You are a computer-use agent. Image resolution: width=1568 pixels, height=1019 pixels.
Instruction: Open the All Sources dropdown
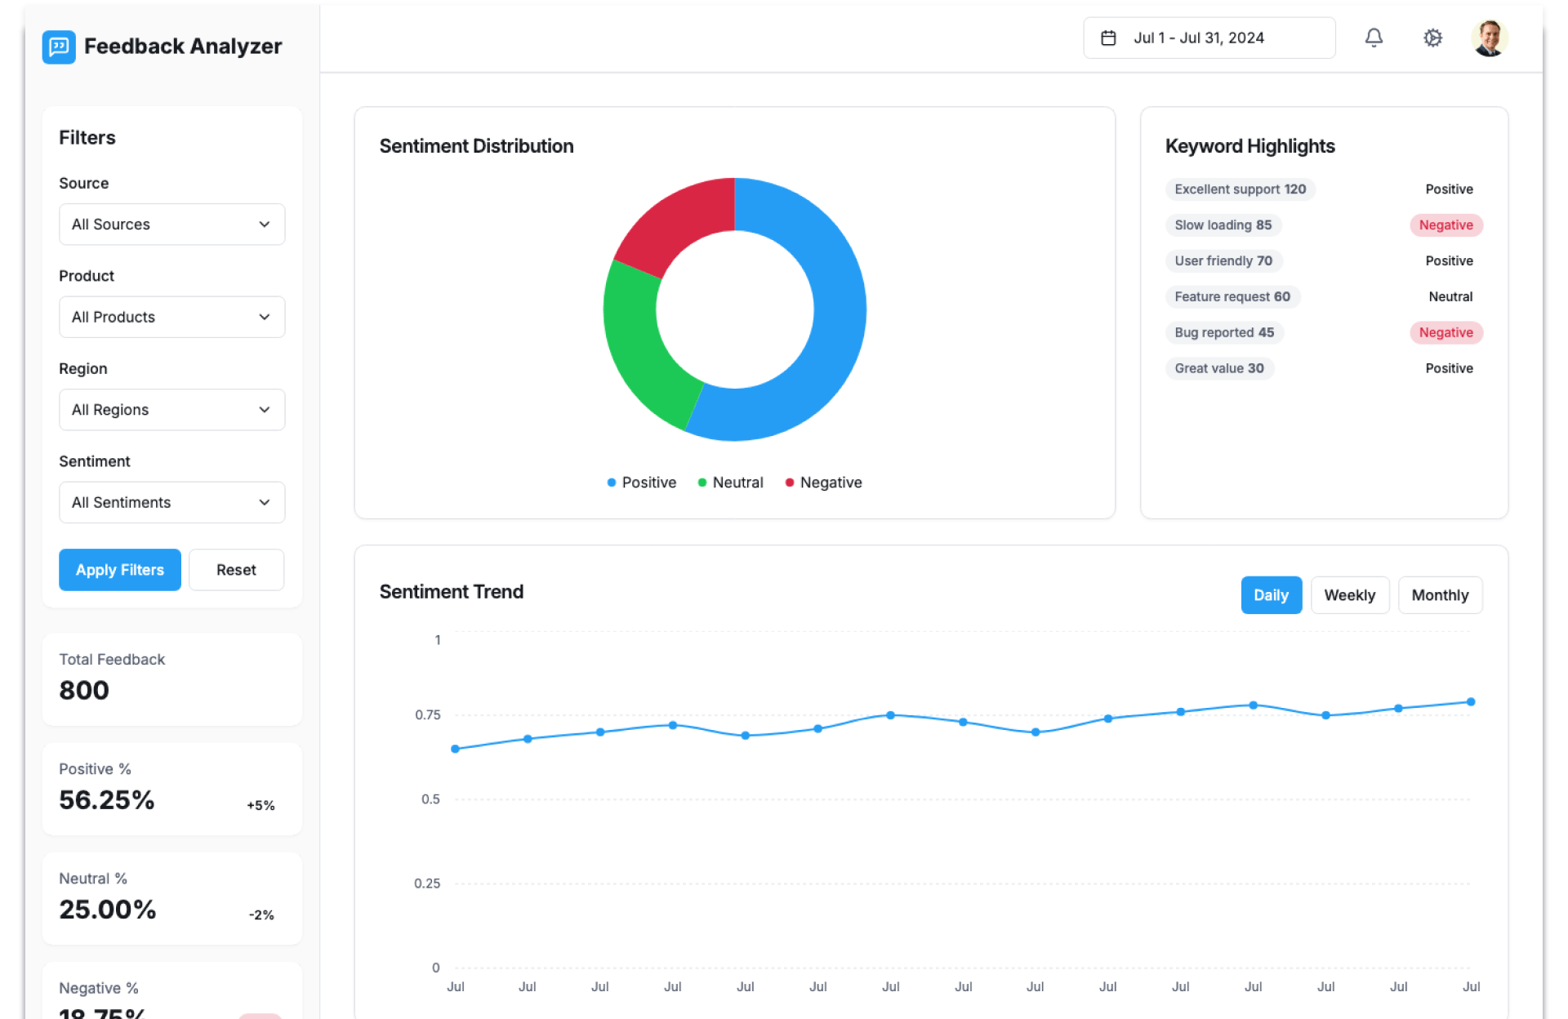[x=171, y=225]
